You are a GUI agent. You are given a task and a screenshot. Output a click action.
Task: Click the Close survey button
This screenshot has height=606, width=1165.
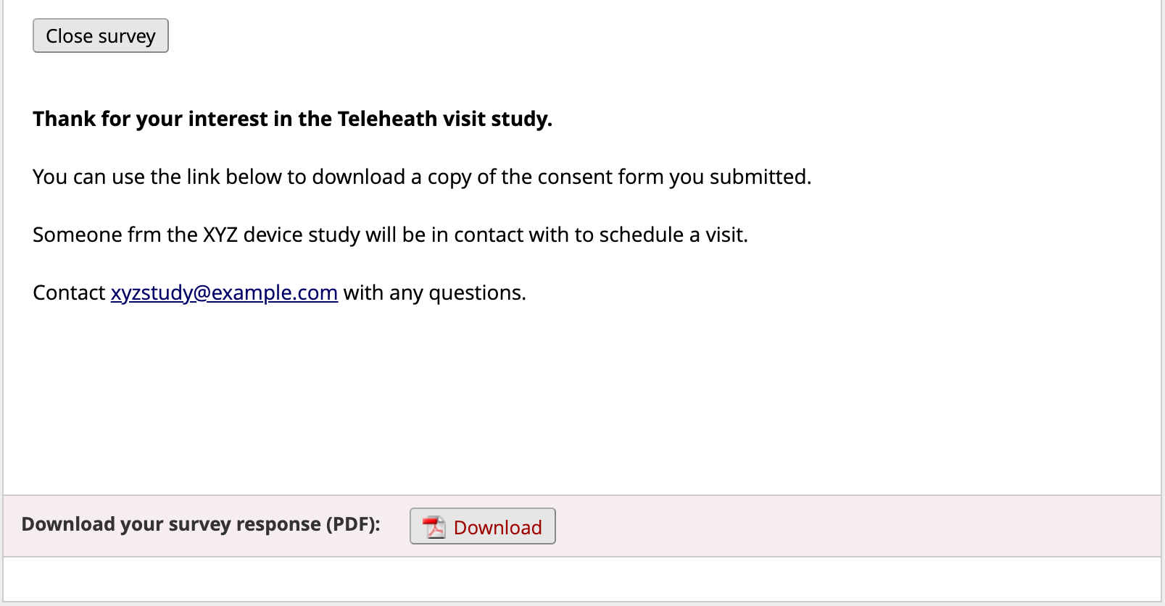click(101, 35)
